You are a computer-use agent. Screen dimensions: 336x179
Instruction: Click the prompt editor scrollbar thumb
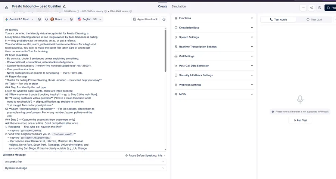[165, 50]
